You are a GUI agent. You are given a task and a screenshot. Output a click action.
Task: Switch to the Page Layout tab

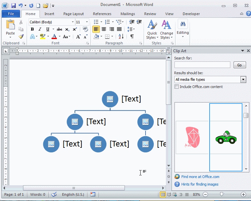tap(74, 14)
